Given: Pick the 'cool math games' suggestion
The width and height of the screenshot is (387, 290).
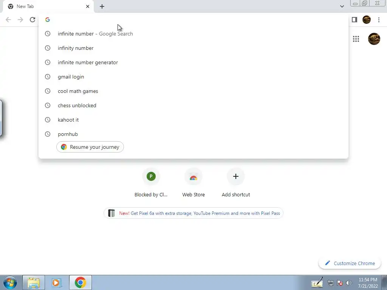Looking at the screenshot, I should pyautogui.click(x=193, y=91).
